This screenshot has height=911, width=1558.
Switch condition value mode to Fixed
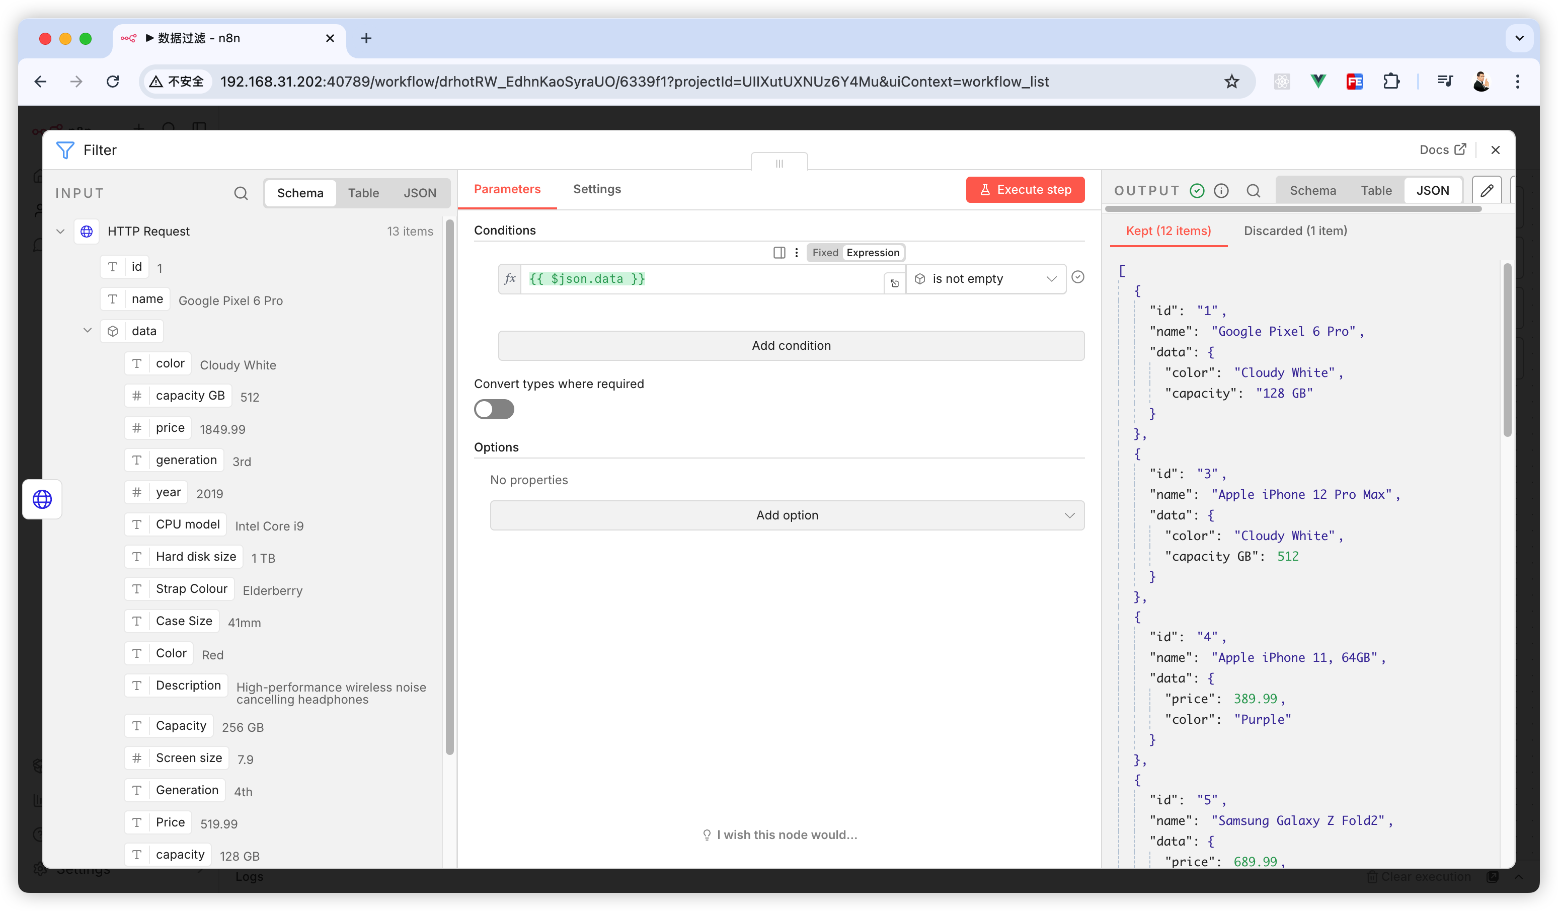825,252
